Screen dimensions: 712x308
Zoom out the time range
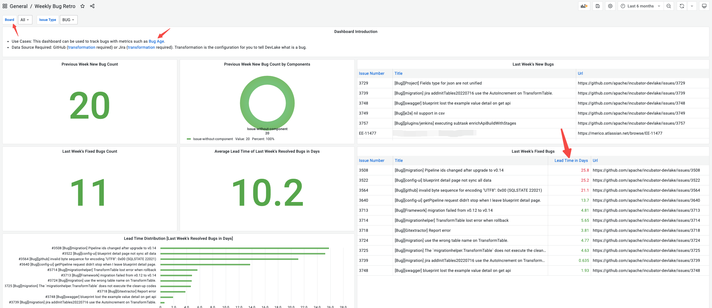pos(669,6)
